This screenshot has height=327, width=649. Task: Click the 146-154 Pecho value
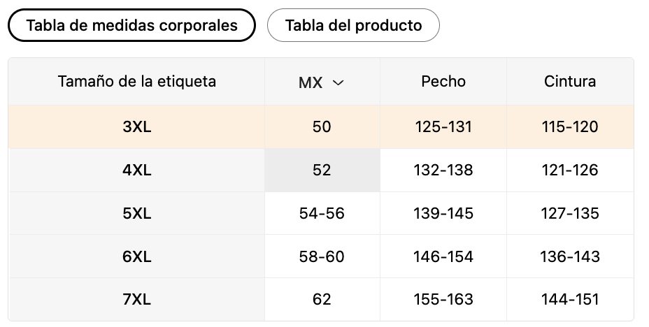(x=443, y=256)
